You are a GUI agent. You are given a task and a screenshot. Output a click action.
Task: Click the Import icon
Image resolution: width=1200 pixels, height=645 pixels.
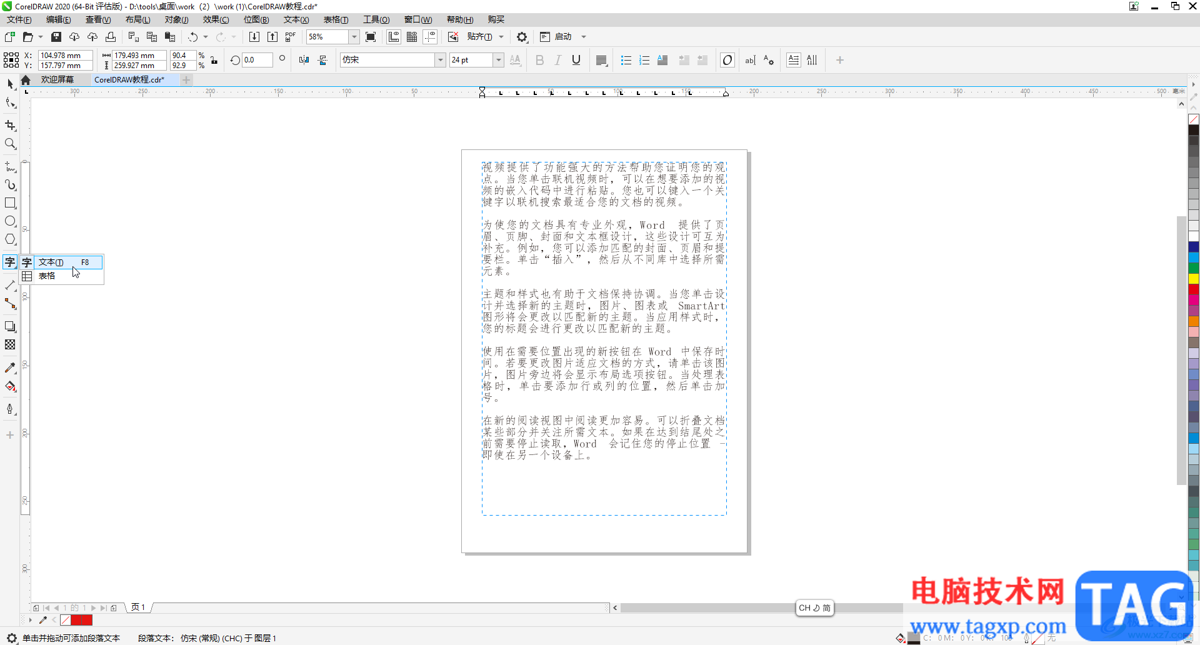pyautogui.click(x=254, y=37)
